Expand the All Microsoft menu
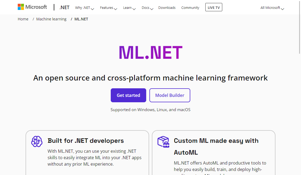This screenshot has width=301, height=175. 272,8
